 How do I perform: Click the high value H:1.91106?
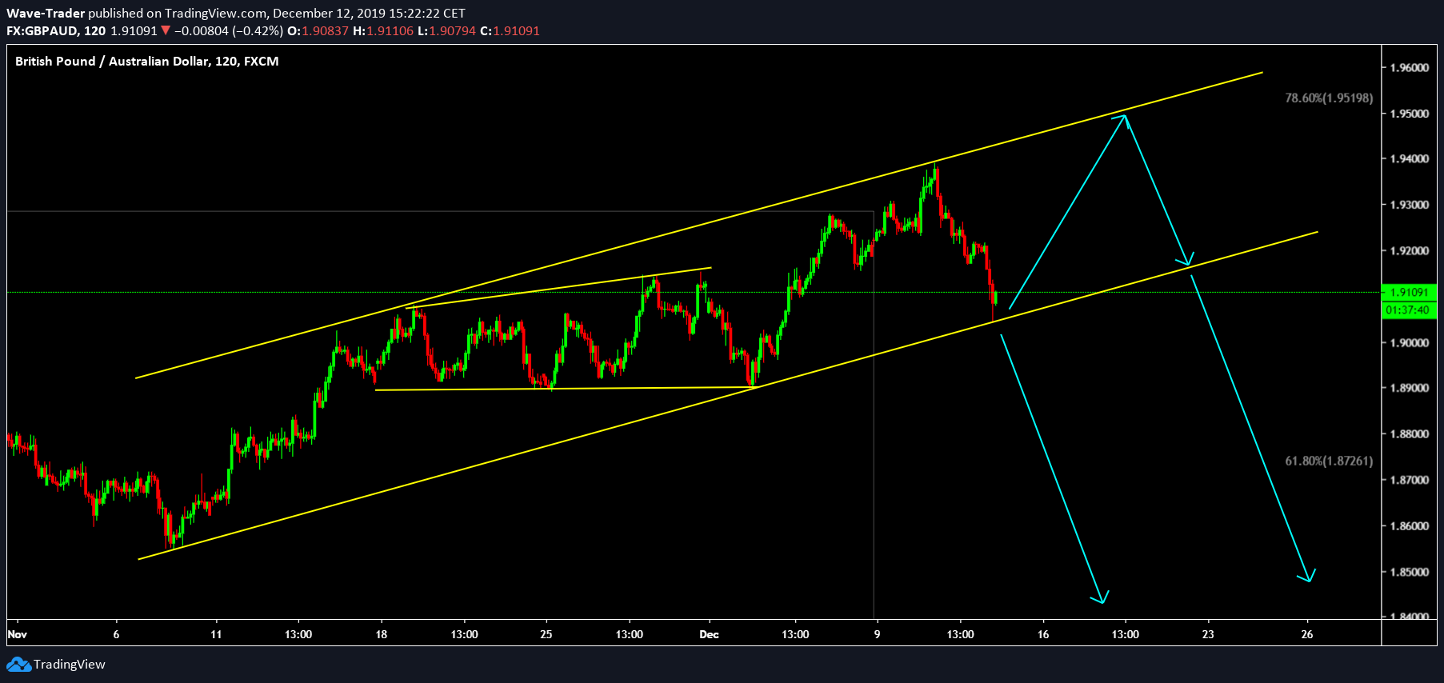tap(383, 31)
